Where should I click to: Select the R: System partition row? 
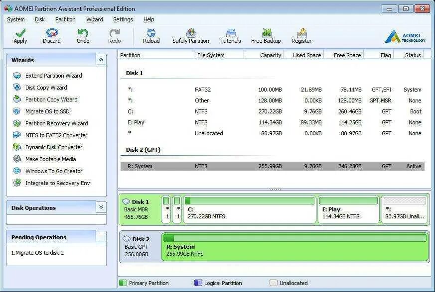click(273, 166)
